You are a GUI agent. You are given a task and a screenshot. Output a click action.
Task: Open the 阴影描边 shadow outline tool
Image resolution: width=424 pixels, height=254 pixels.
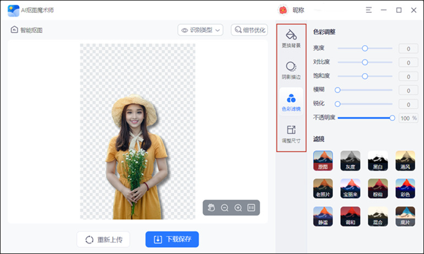291,70
